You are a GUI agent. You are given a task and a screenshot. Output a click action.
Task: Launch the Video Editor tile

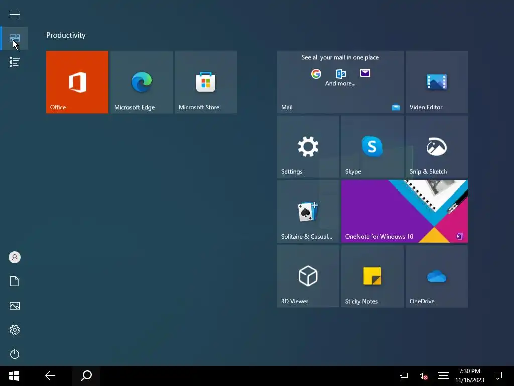[x=436, y=82]
